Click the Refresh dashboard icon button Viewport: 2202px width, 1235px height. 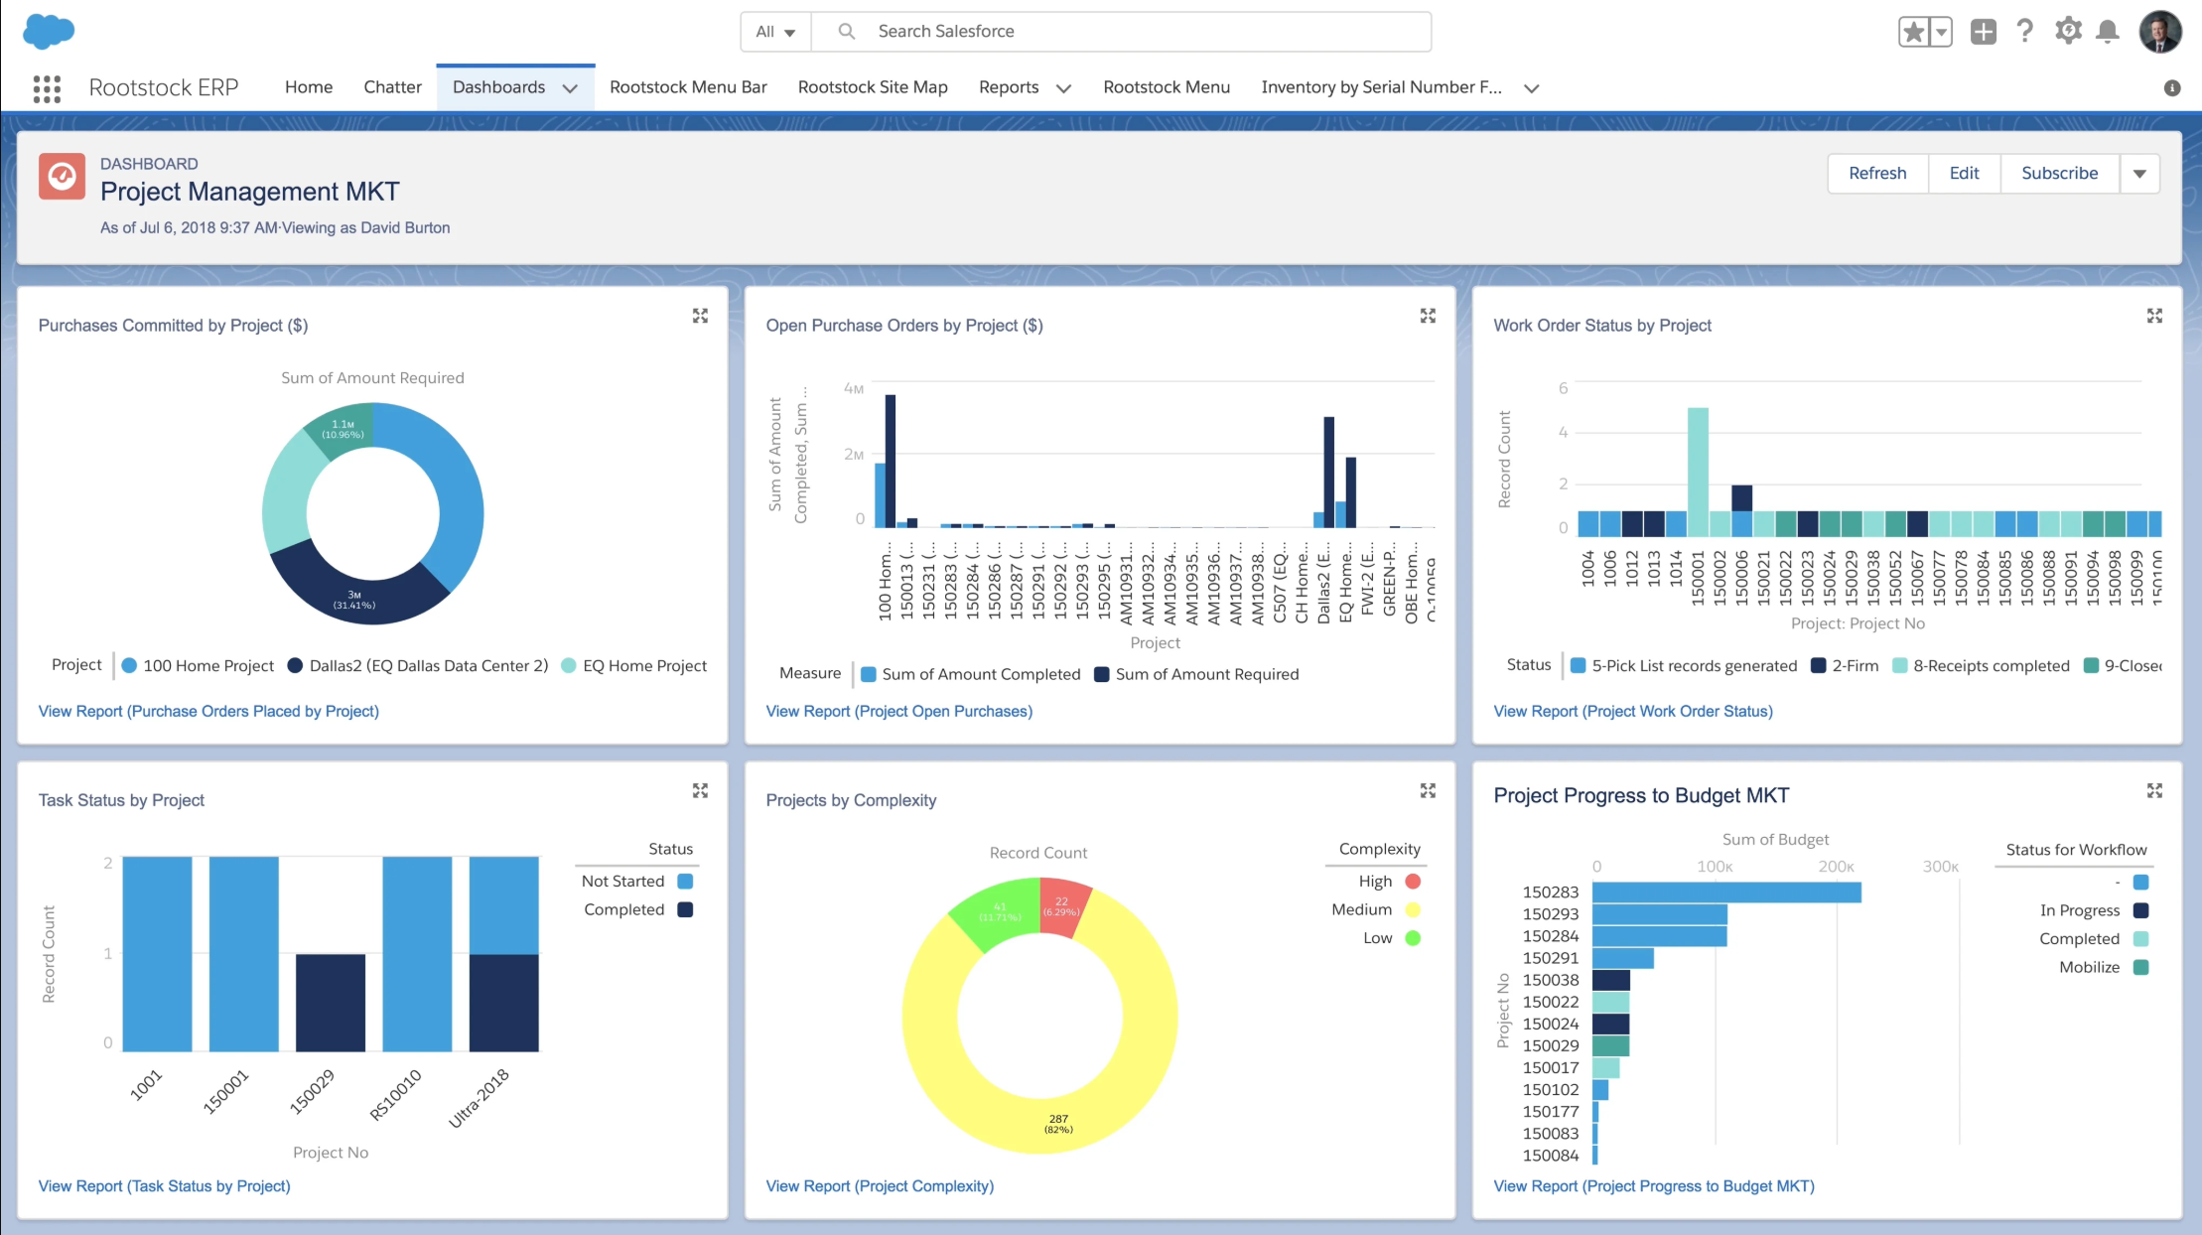coord(1878,174)
